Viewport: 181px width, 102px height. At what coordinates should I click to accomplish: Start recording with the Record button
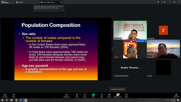[x=109, y=95]
